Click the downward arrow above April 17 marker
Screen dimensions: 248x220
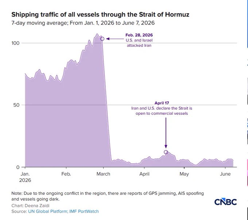click(166, 133)
